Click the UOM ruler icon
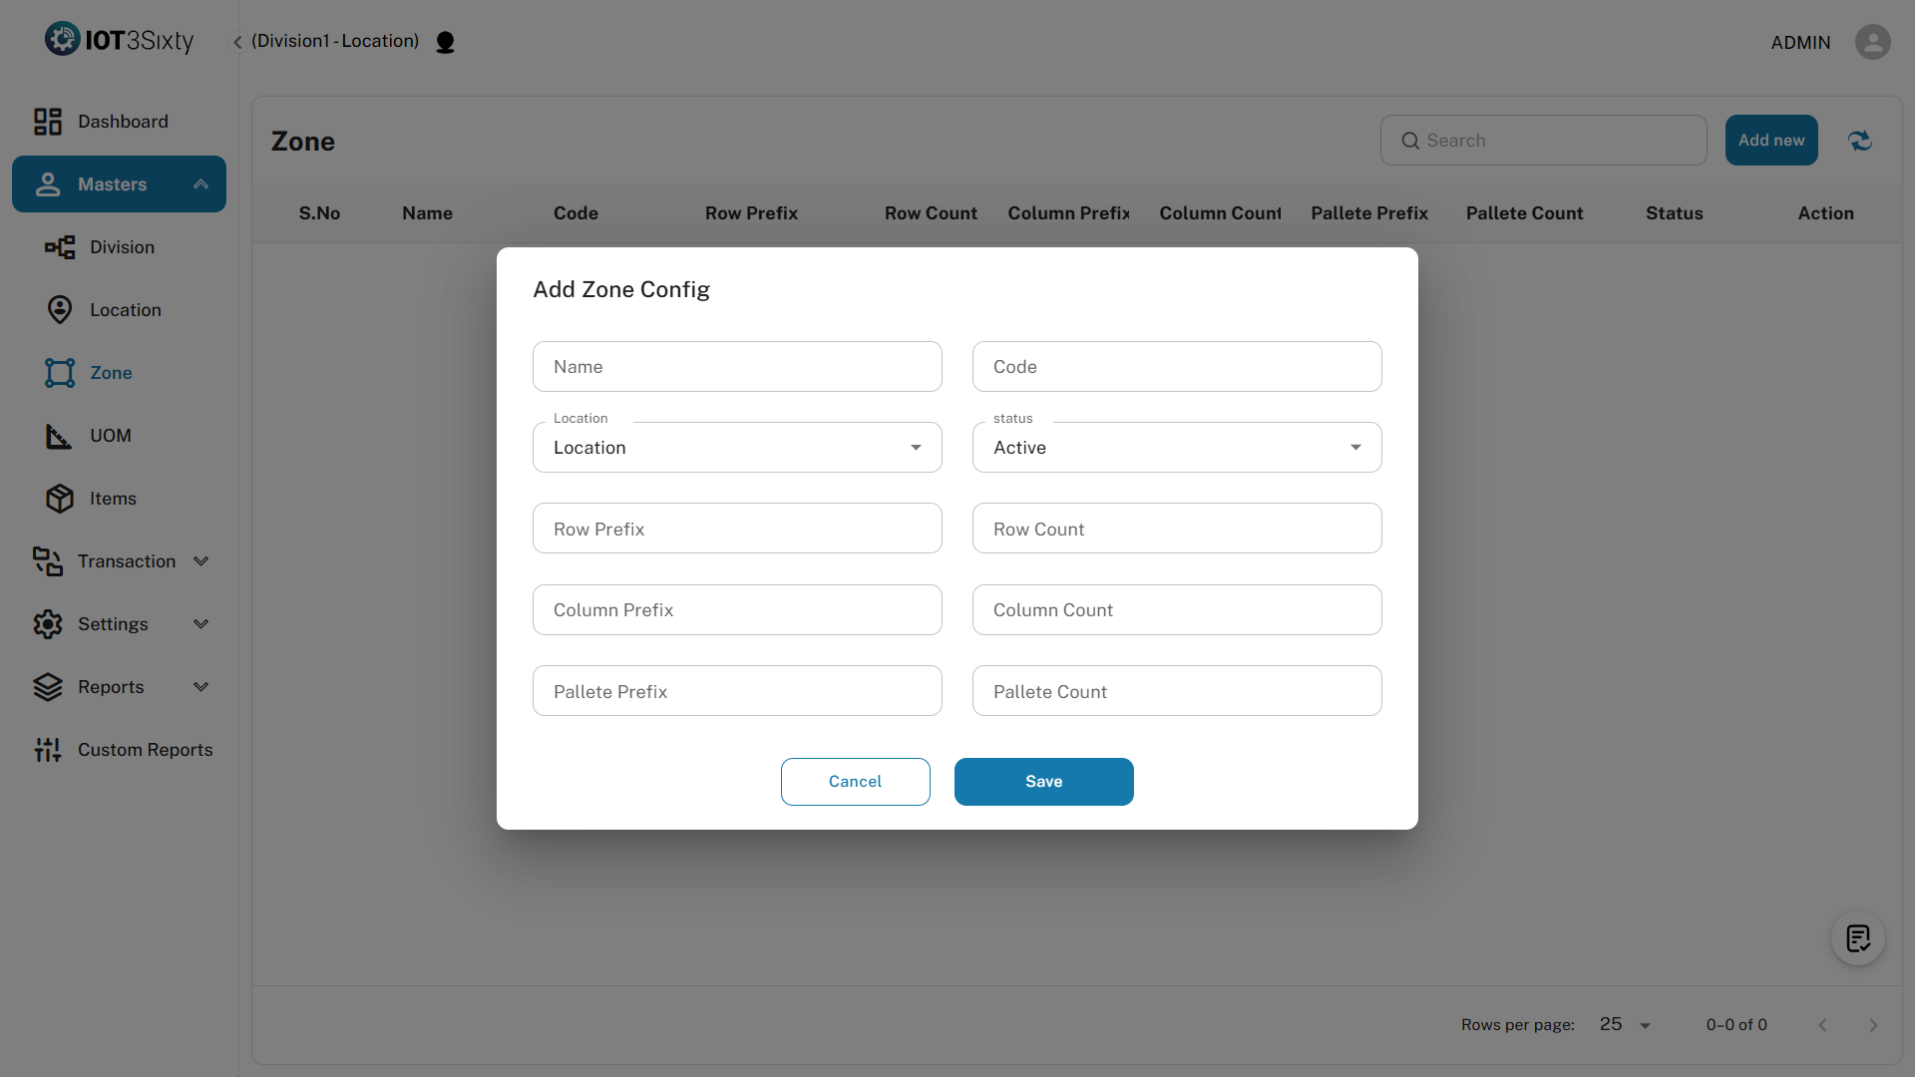The height and width of the screenshot is (1077, 1915). pos(59,436)
